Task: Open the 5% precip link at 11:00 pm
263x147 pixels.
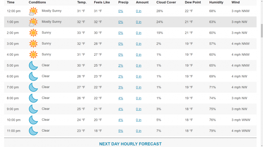Action: [x=121, y=131]
